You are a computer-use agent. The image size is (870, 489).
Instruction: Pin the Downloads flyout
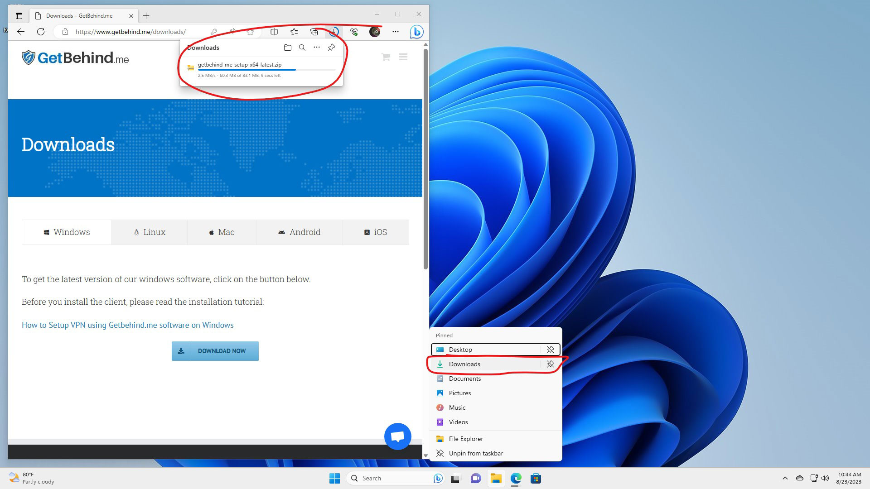[332, 48]
